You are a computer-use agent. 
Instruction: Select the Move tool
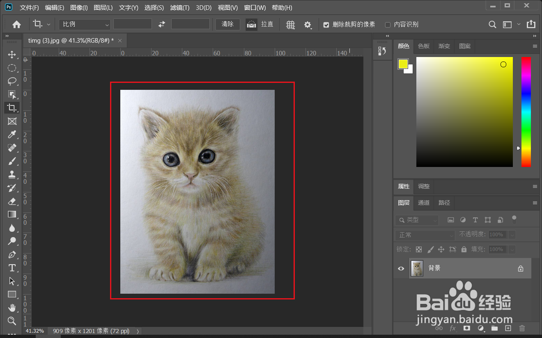tap(12, 55)
